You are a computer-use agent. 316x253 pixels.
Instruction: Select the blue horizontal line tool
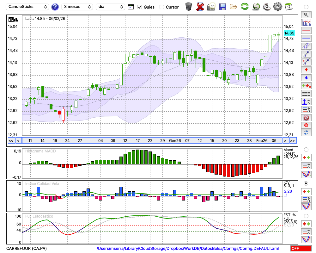306,38
